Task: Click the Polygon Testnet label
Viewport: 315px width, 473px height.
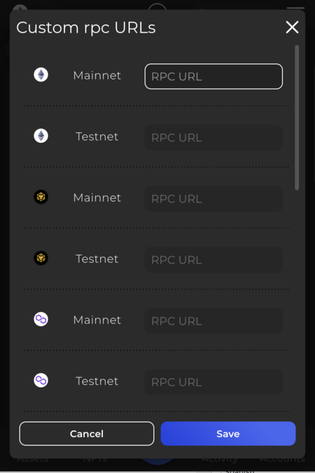Action: pyautogui.click(x=97, y=381)
